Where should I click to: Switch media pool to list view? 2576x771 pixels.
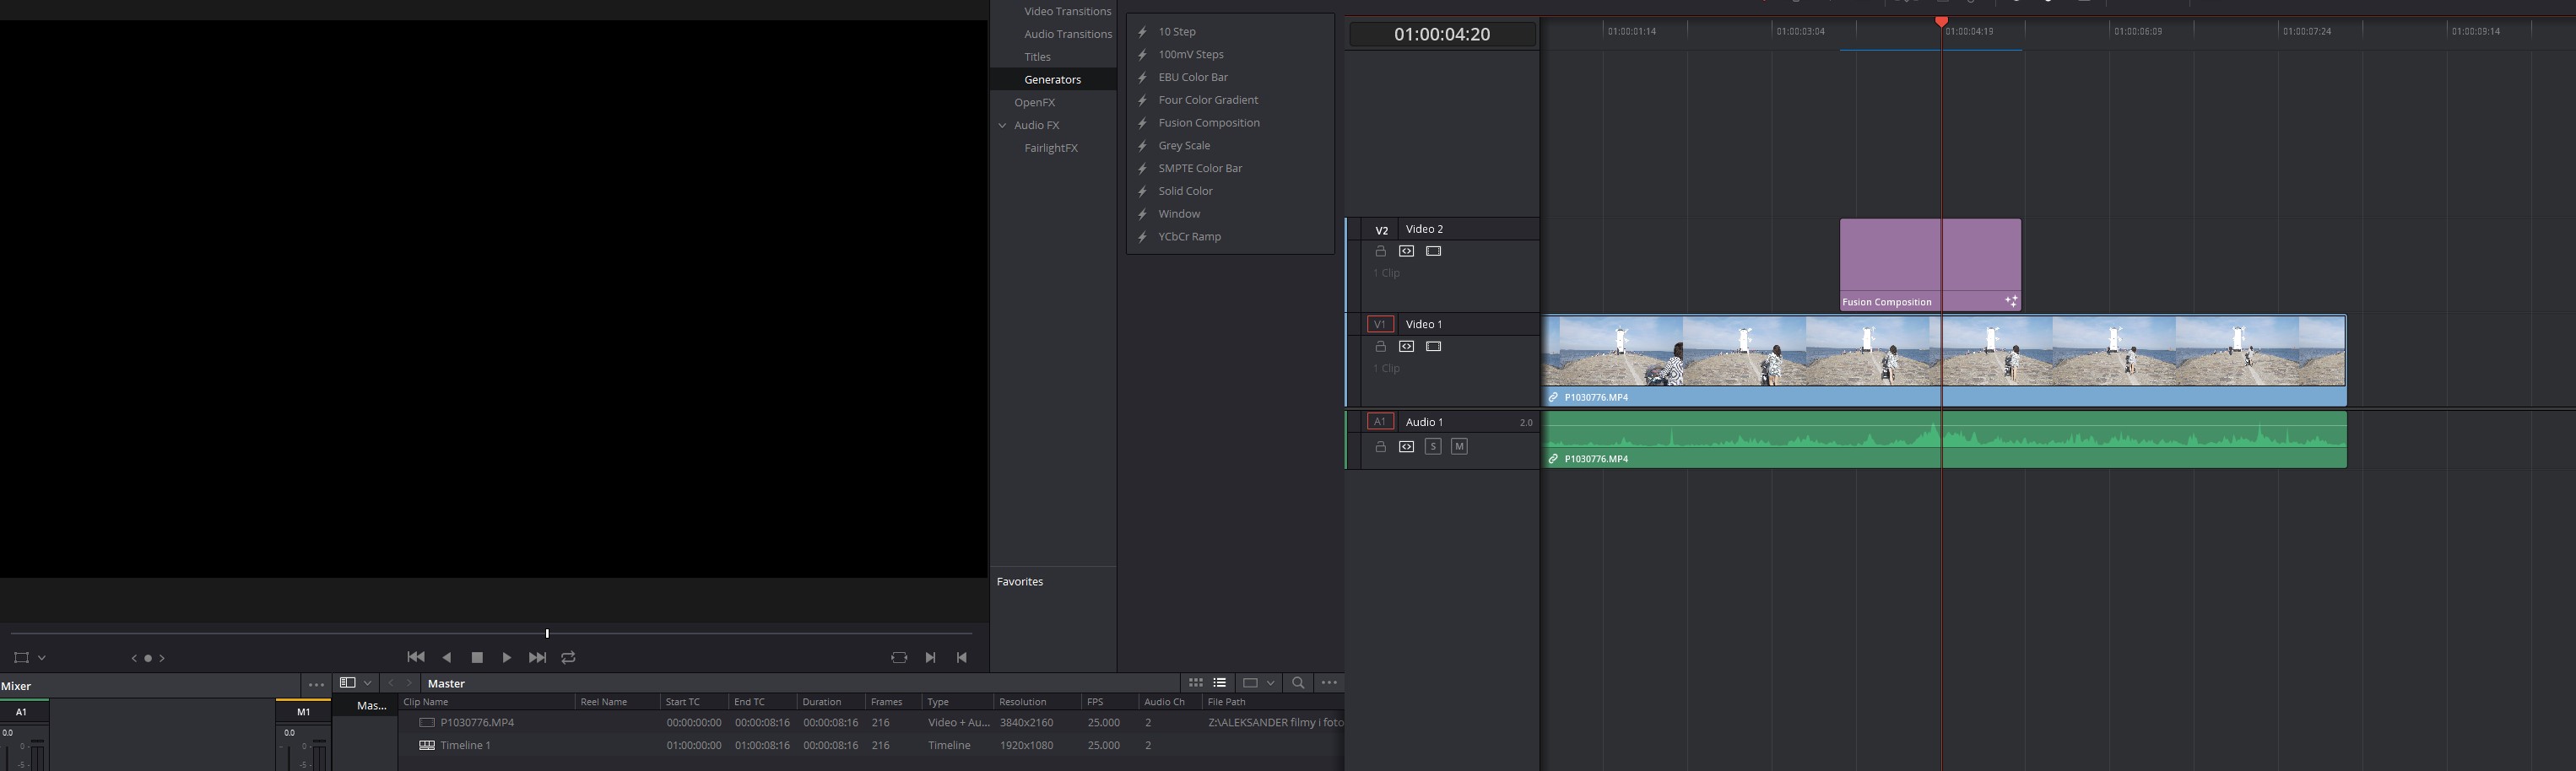[1219, 683]
